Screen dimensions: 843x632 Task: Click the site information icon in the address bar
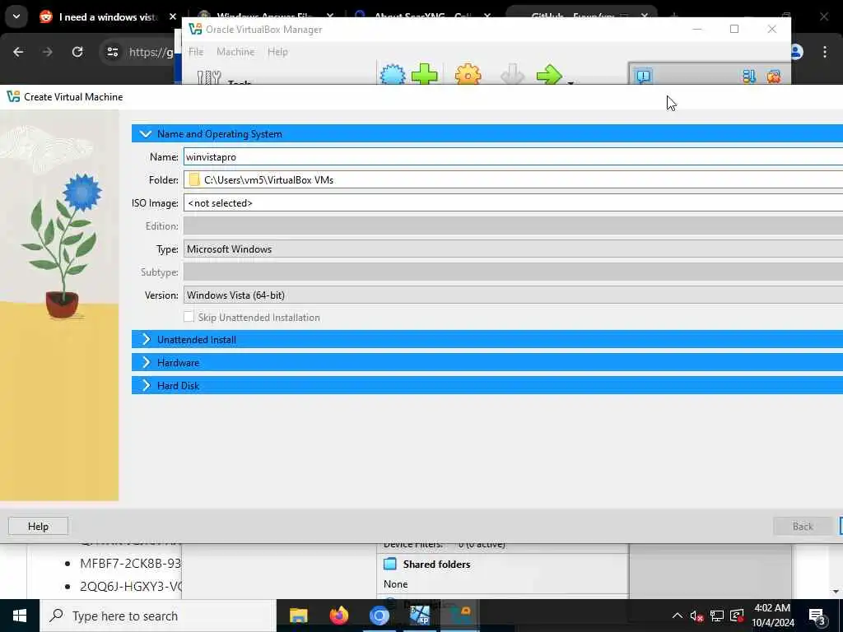112,52
